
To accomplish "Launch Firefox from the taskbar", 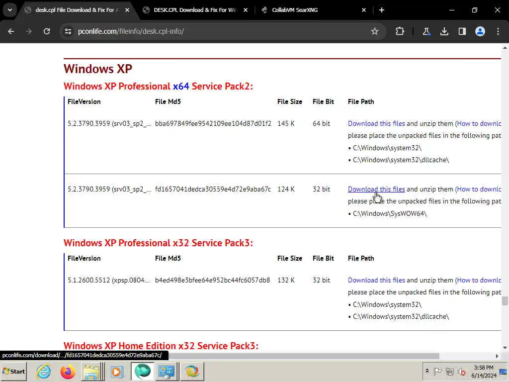I will [x=68, y=371].
